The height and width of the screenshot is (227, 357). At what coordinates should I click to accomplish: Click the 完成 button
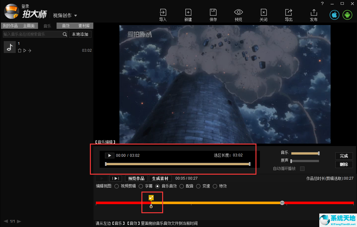[x=344, y=156]
